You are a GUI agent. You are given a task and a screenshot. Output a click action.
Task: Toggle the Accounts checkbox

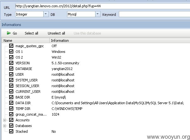[x=11, y=120]
